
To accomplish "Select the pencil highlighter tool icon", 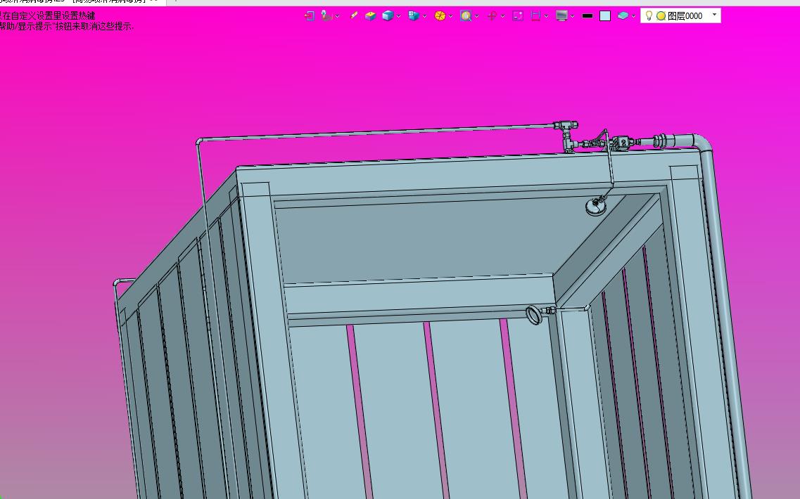I will pyautogui.click(x=354, y=15).
